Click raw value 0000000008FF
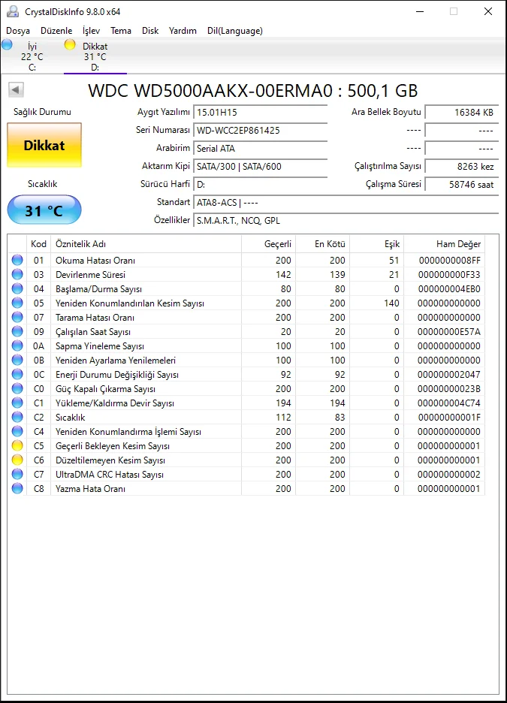Screen dimensions: 507x703 [x=450, y=260]
